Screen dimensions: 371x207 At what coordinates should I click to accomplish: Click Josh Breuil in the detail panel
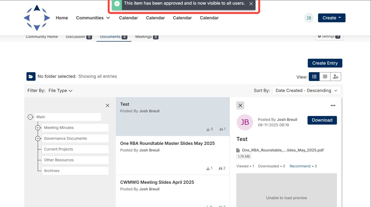pos(287,120)
